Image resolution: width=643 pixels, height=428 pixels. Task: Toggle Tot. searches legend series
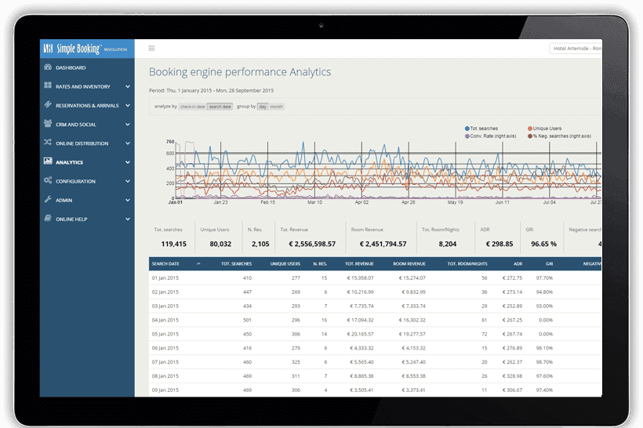click(x=481, y=129)
